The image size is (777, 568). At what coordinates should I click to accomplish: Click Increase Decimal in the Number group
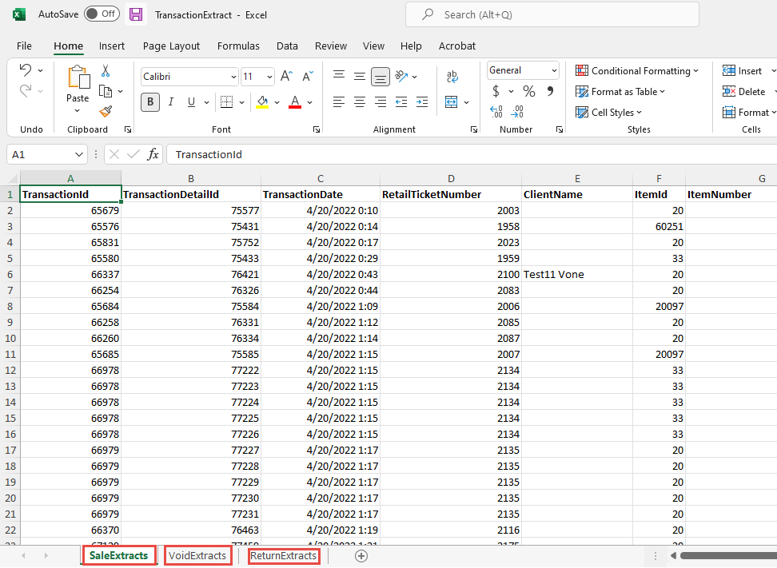click(495, 113)
